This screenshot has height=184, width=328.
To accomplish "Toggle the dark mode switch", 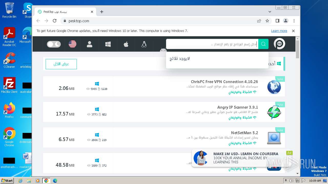I will pyautogui.click(x=54, y=44).
